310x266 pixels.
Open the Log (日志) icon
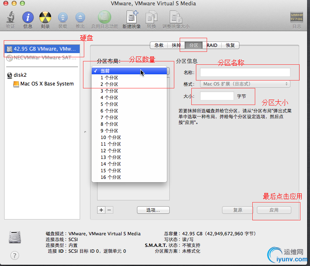(297, 17)
